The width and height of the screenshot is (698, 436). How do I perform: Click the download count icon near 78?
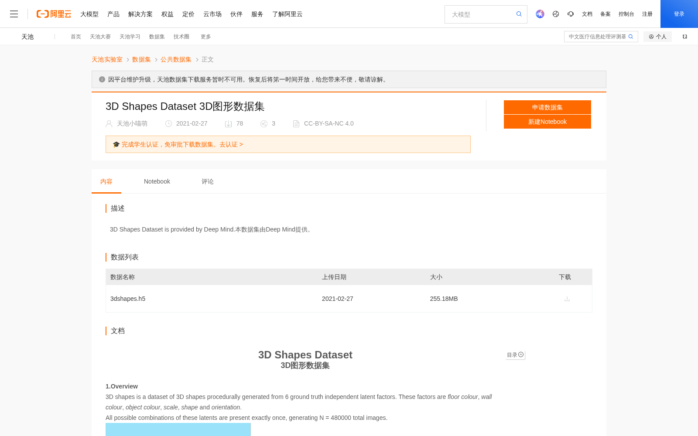pos(228,124)
